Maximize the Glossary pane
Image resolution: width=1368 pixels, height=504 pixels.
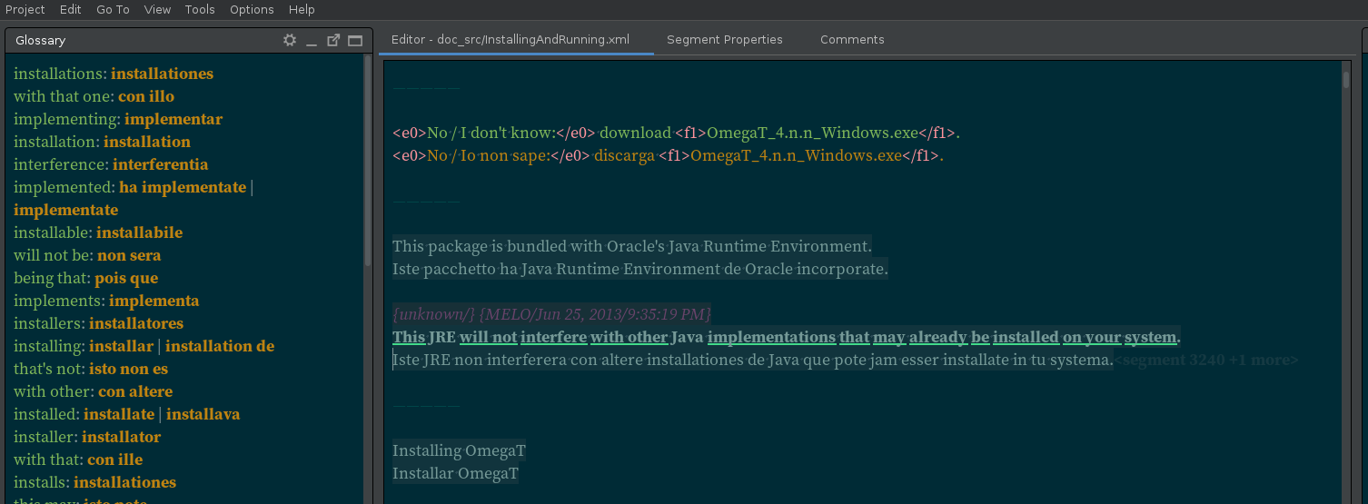pos(355,40)
